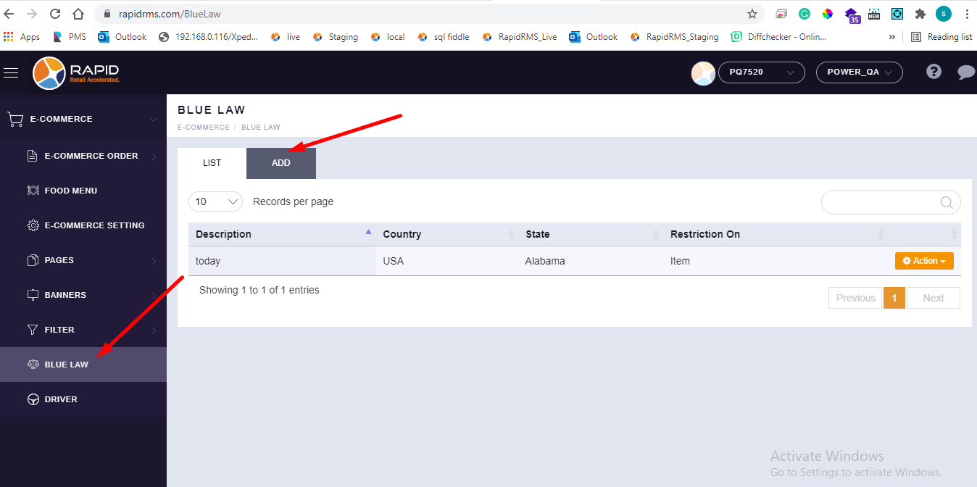The image size is (977, 487).
Task: Open help question mark icon
Action: pyautogui.click(x=934, y=72)
